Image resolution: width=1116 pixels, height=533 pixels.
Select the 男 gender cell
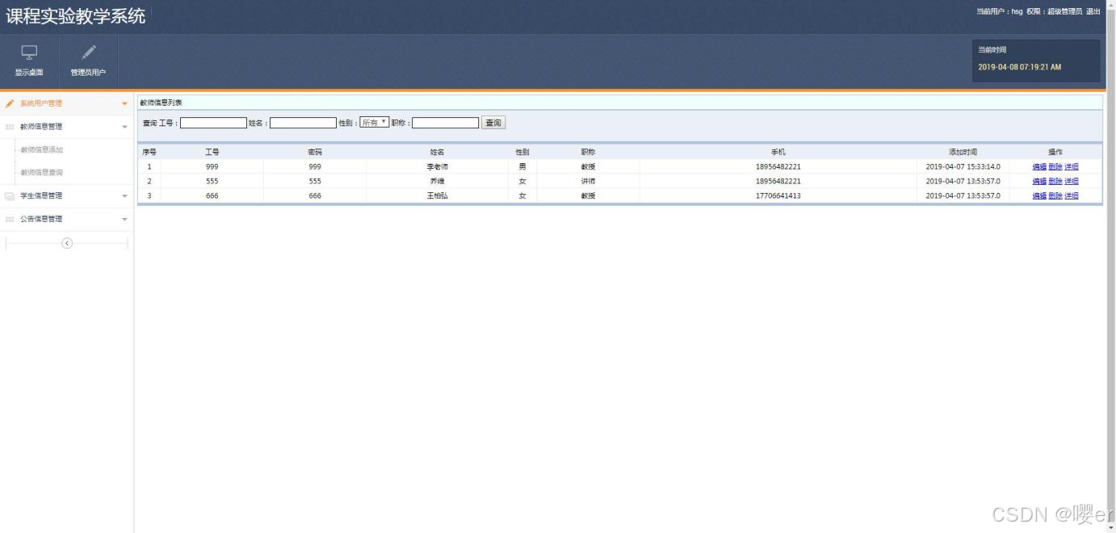522,167
